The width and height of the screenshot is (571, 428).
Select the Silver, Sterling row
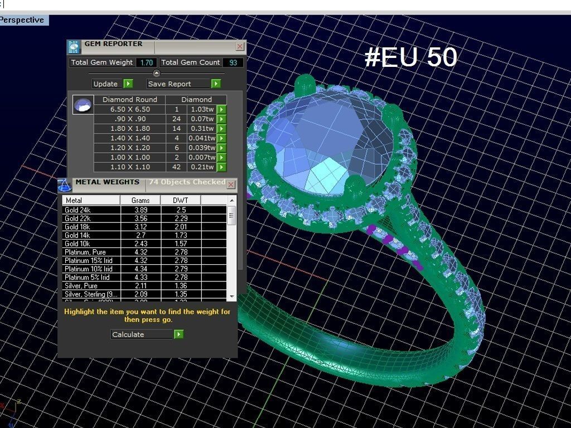pyautogui.click(x=144, y=294)
